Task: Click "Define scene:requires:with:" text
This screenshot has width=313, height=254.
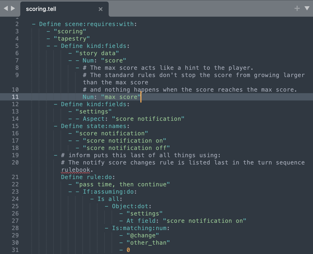Action: click(88, 24)
